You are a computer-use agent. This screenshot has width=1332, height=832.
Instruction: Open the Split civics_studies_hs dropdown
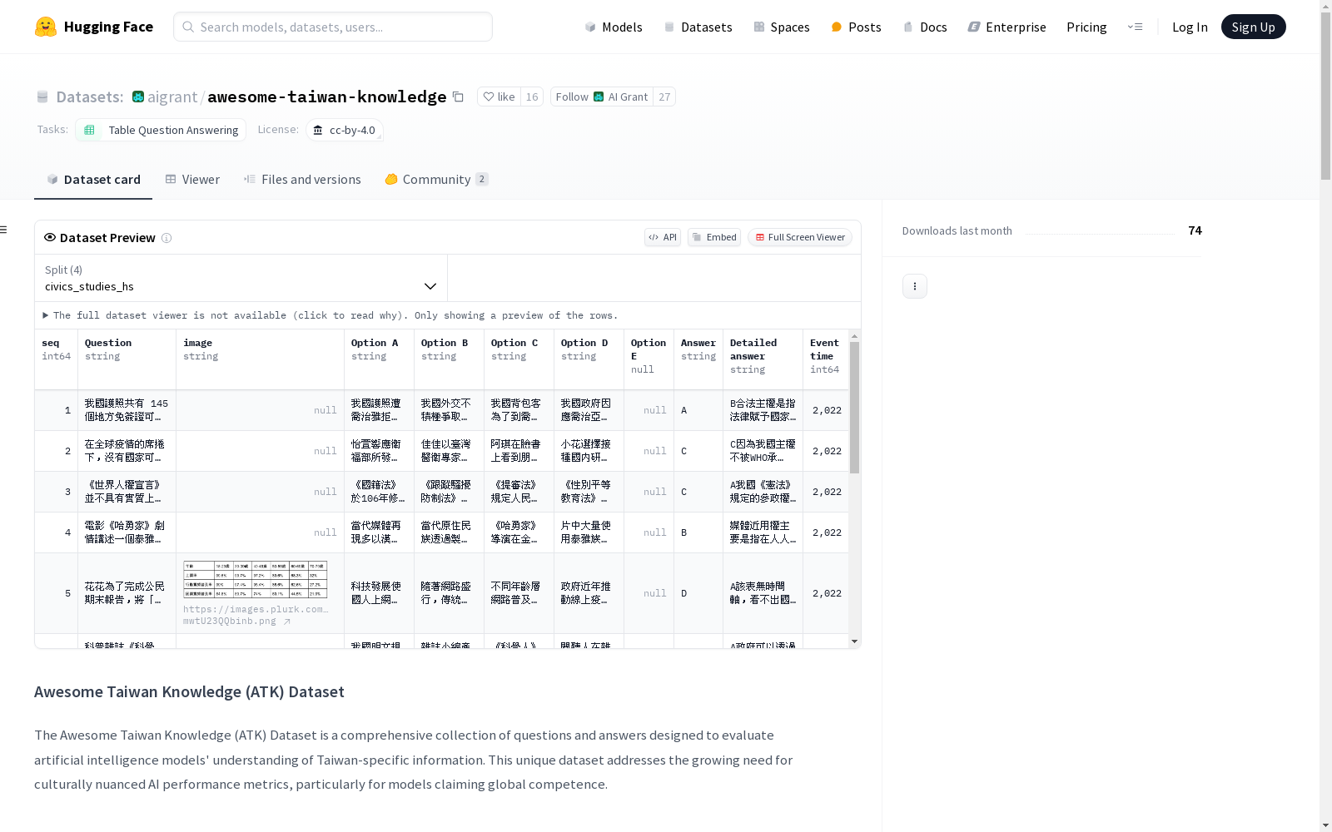[x=241, y=278]
